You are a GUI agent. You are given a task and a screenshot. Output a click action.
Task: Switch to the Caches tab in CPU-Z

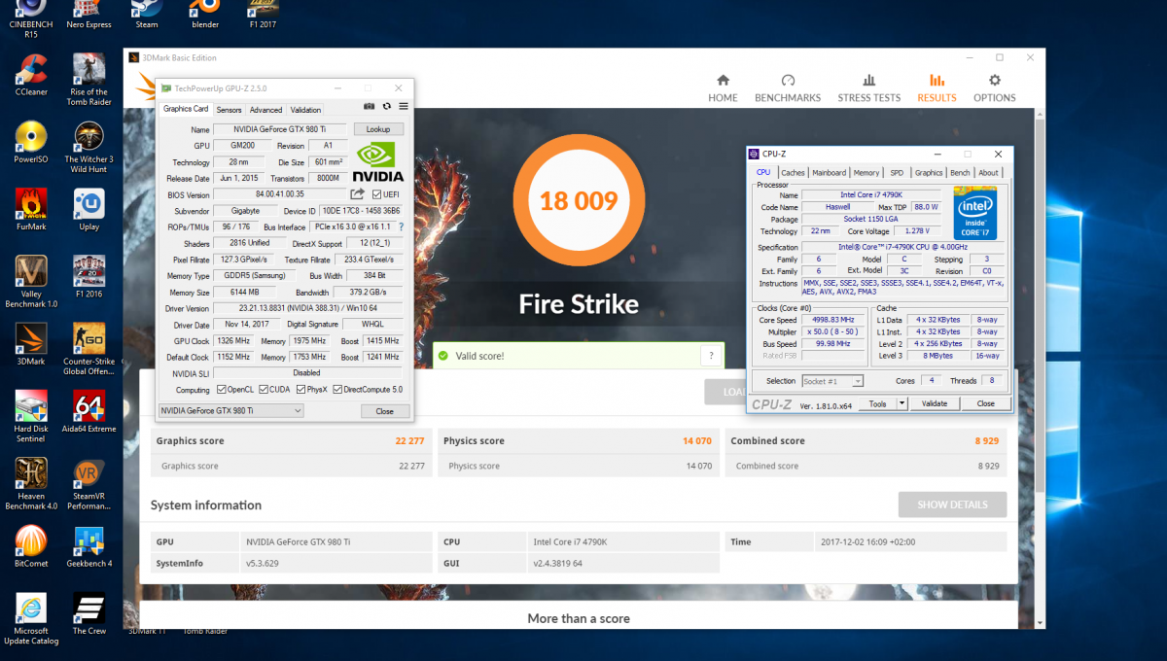(x=793, y=172)
